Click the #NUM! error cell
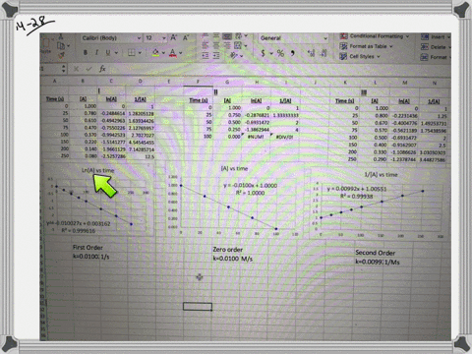472x354 pixels. (x=257, y=137)
